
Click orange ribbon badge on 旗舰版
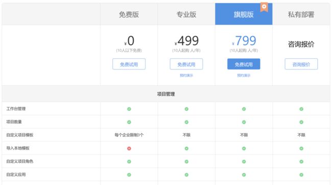click(264, 7)
